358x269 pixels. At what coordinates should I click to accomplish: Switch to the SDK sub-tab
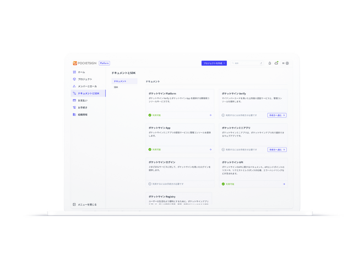click(x=116, y=87)
